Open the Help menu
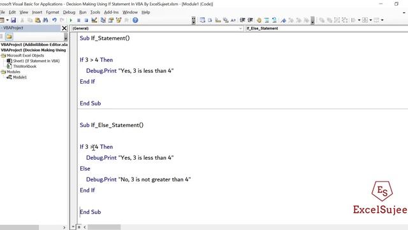 click(145, 12)
